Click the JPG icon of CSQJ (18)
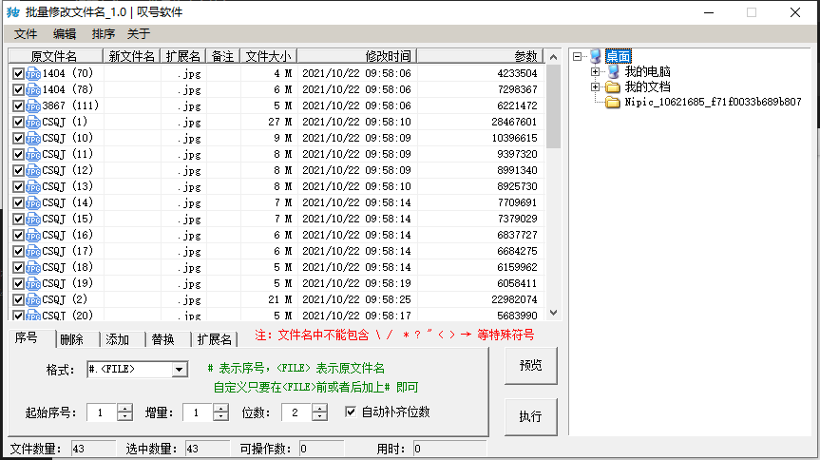The image size is (820, 460). point(33,268)
